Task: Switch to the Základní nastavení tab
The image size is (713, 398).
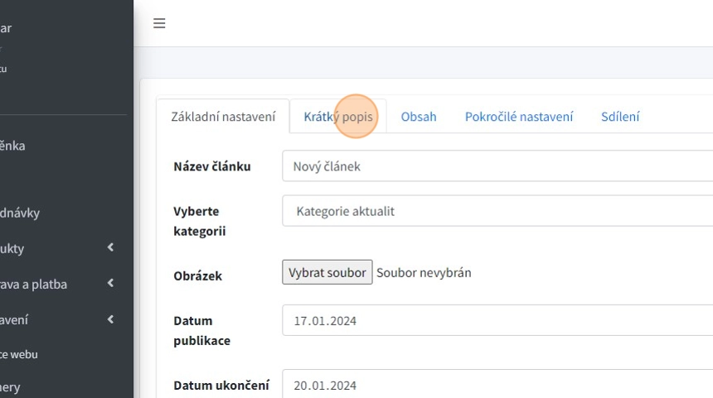Action: [x=223, y=117]
